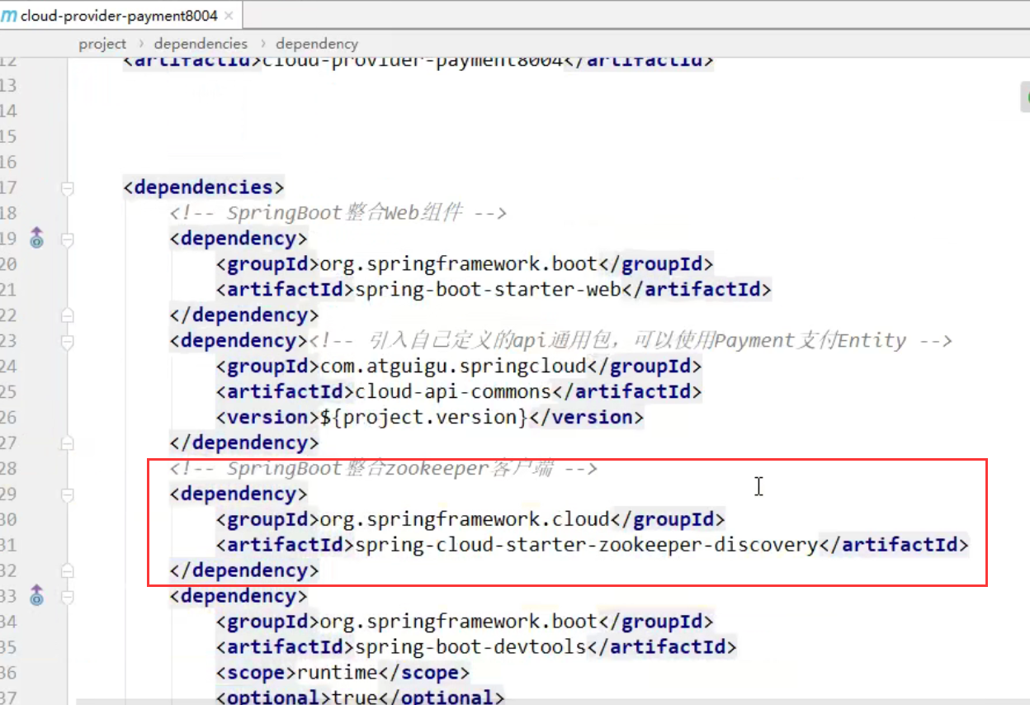Click 'spring-cloud-starter-zookeeper-discovery' artifactId text
This screenshot has height=705, width=1030.
(x=585, y=545)
